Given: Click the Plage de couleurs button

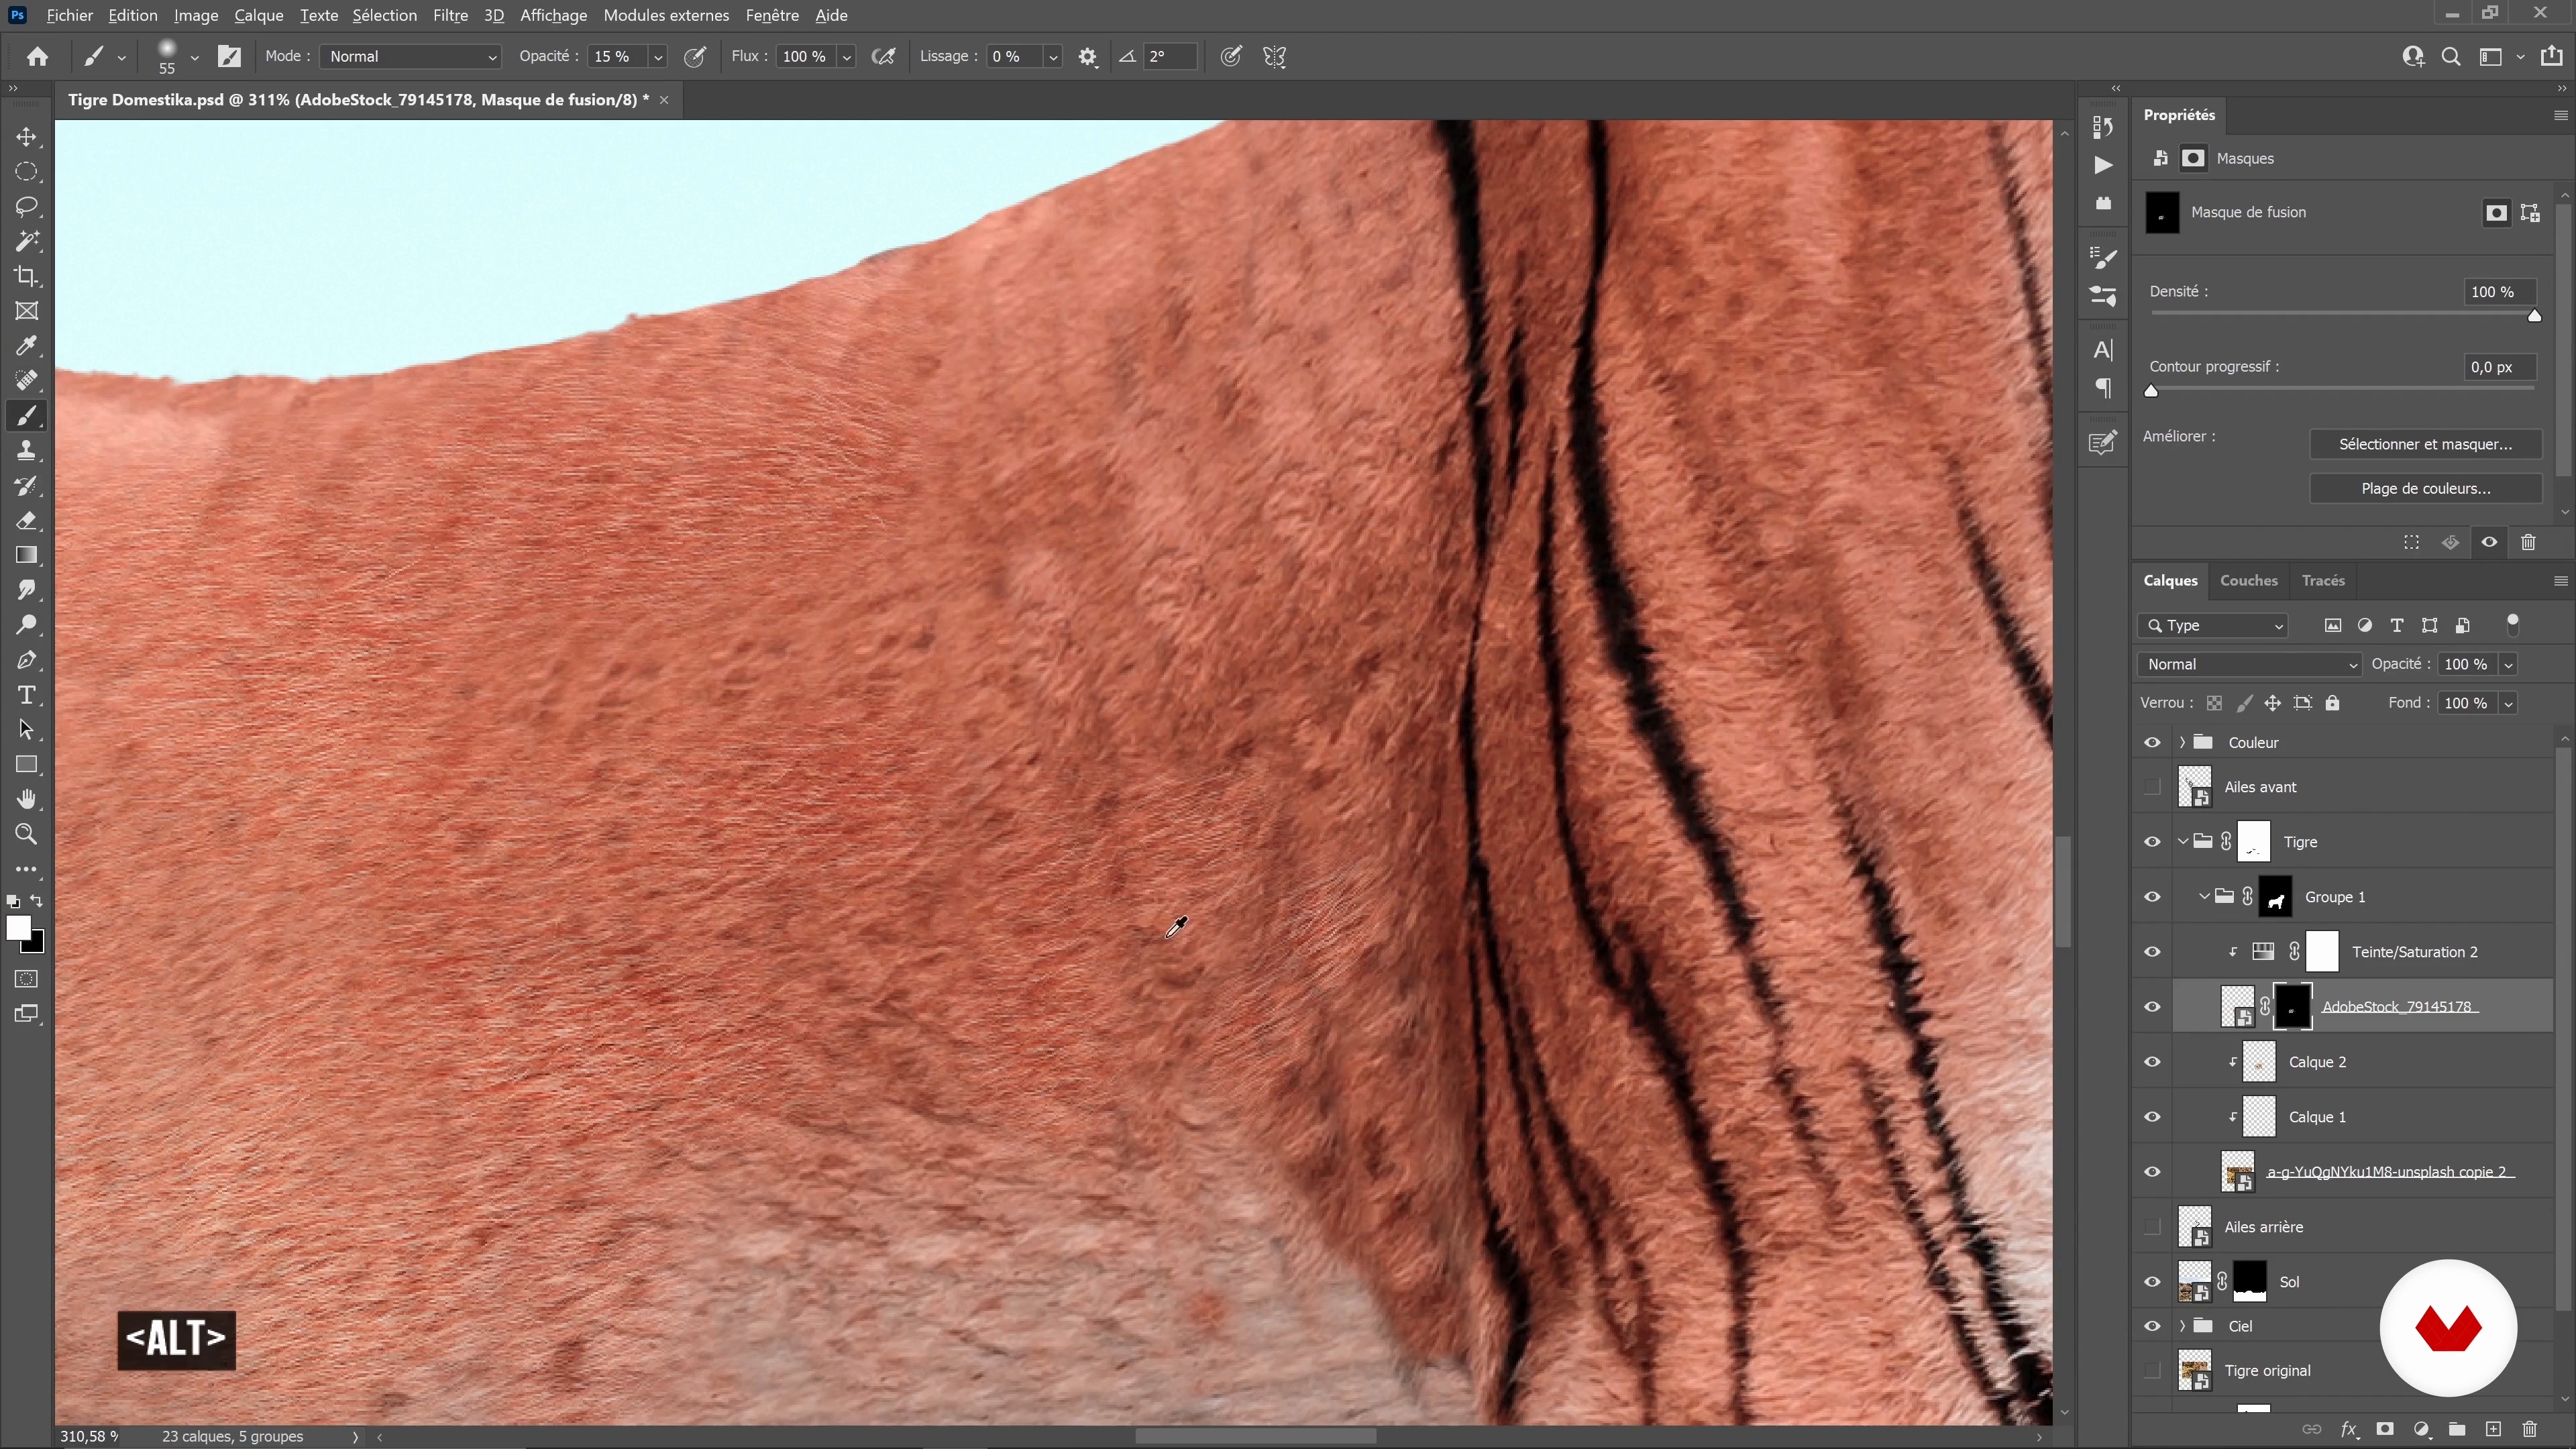Looking at the screenshot, I should pyautogui.click(x=2425, y=489).
